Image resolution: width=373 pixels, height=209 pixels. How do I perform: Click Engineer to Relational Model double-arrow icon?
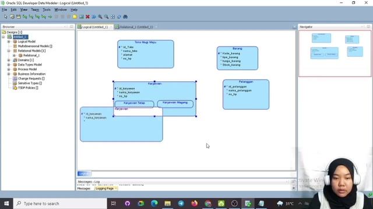coord(94,17)
